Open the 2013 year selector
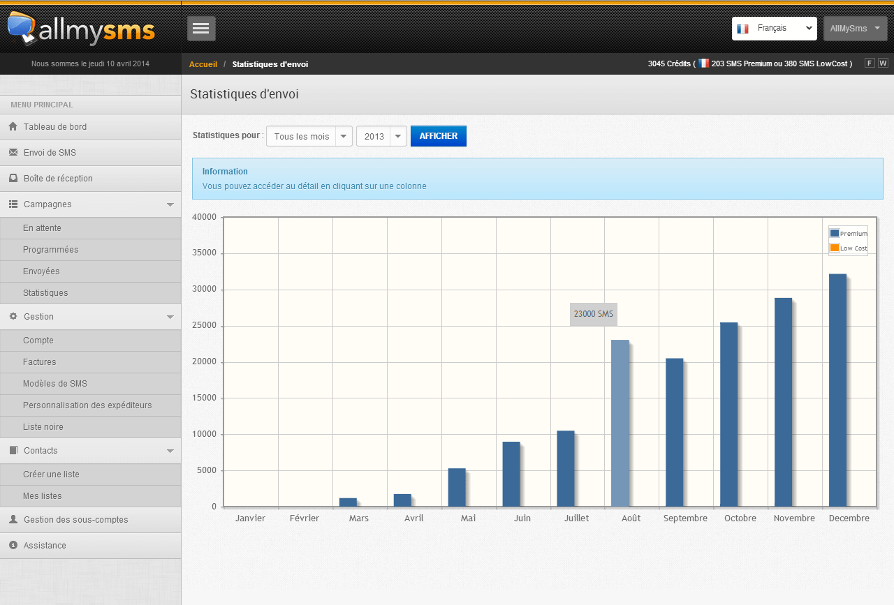This screenshot has width=894, height=605. click(x=381, y=136)
